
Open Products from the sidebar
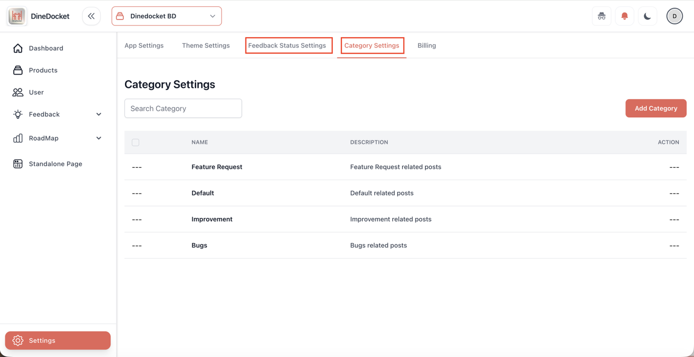tap(43, 70)
